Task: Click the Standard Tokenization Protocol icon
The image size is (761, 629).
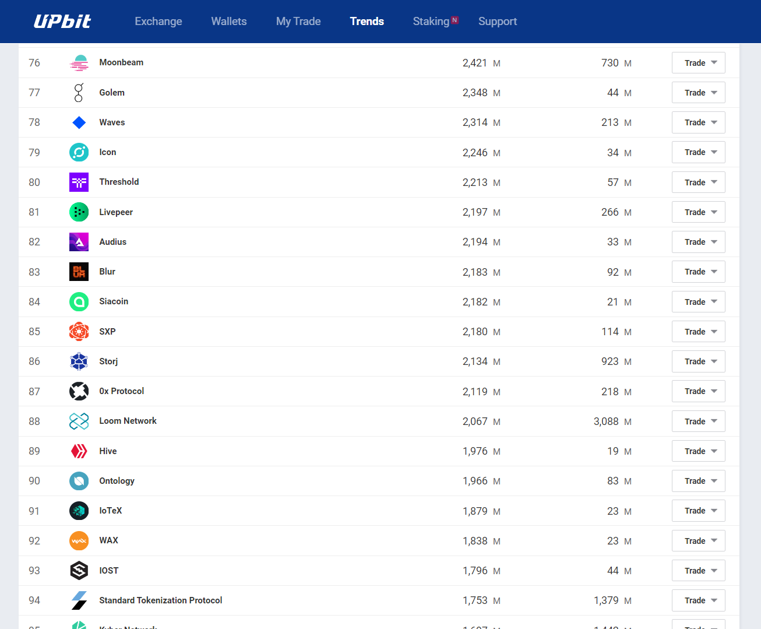Action: pyautogui.click(x=79, y=600)
